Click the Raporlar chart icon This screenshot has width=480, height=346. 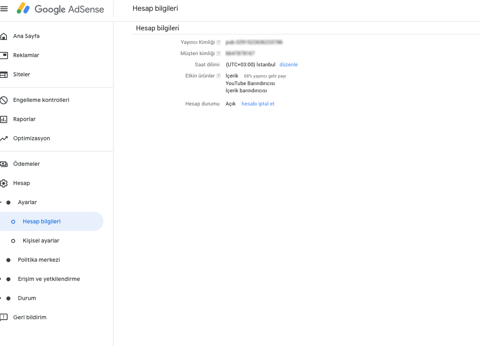pyautogui.click(x=4, y=119)
